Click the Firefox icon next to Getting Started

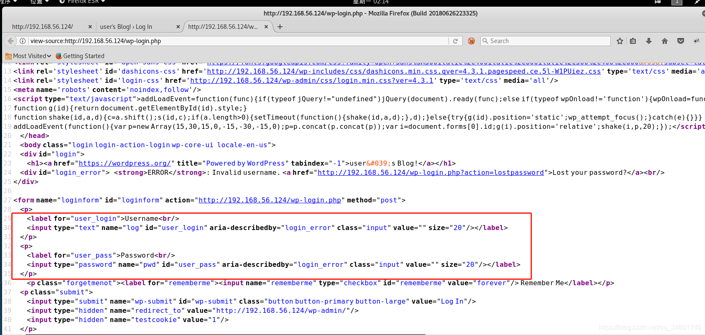point(59,56)
